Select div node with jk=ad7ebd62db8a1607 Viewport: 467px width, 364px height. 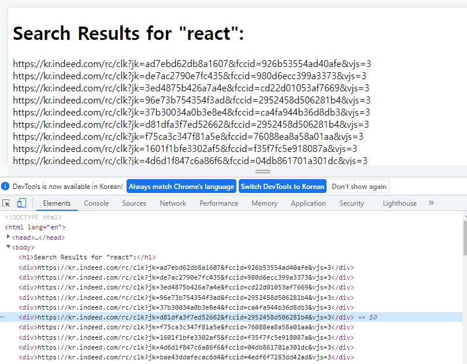pyautogui.click(x=186, y=268)
